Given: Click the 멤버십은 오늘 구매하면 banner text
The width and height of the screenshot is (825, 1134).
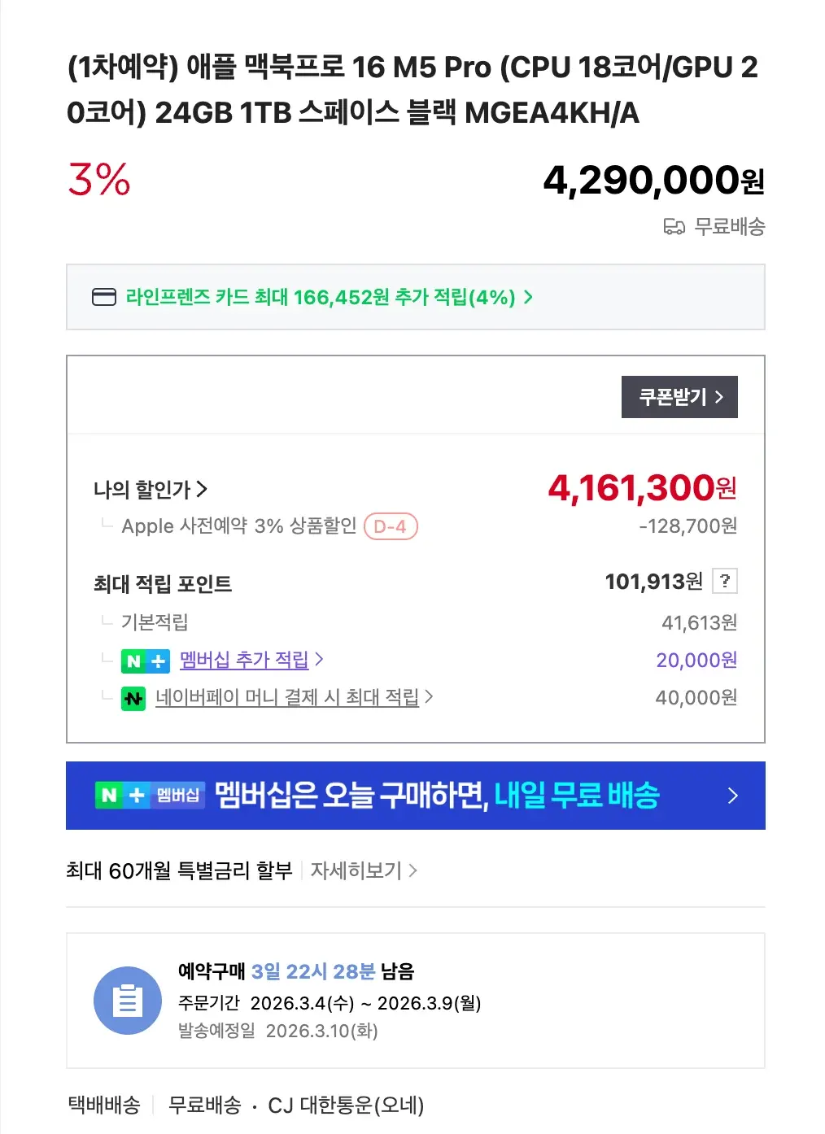Looking at the screenshot, I should (436, 796).
